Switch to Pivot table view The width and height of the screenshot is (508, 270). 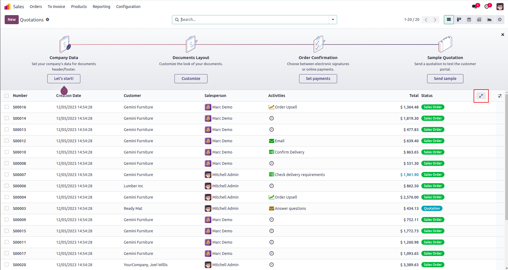click(479, 20)
